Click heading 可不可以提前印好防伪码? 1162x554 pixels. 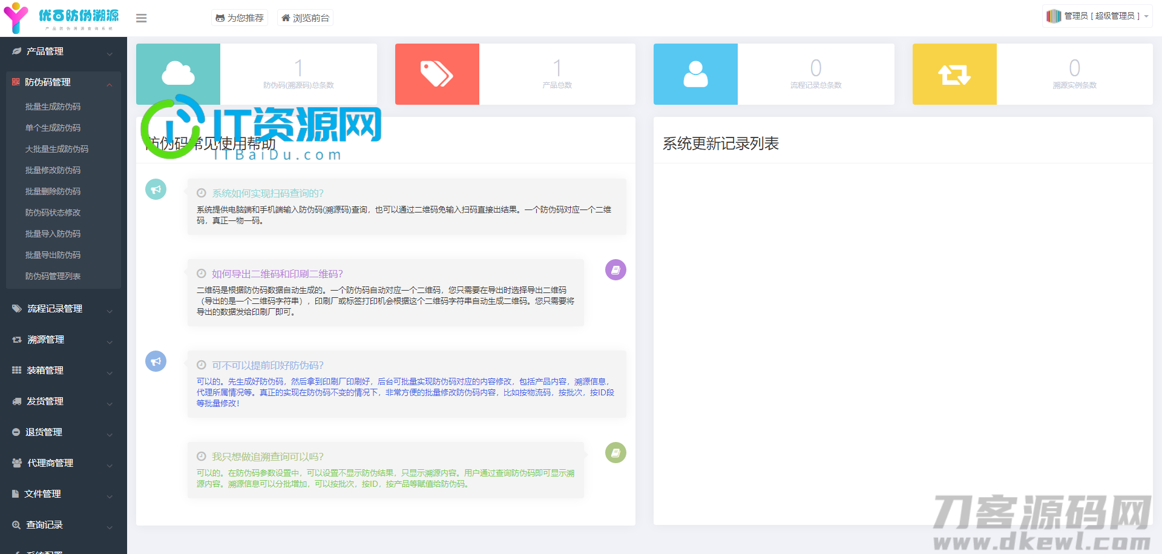[268, 365]
